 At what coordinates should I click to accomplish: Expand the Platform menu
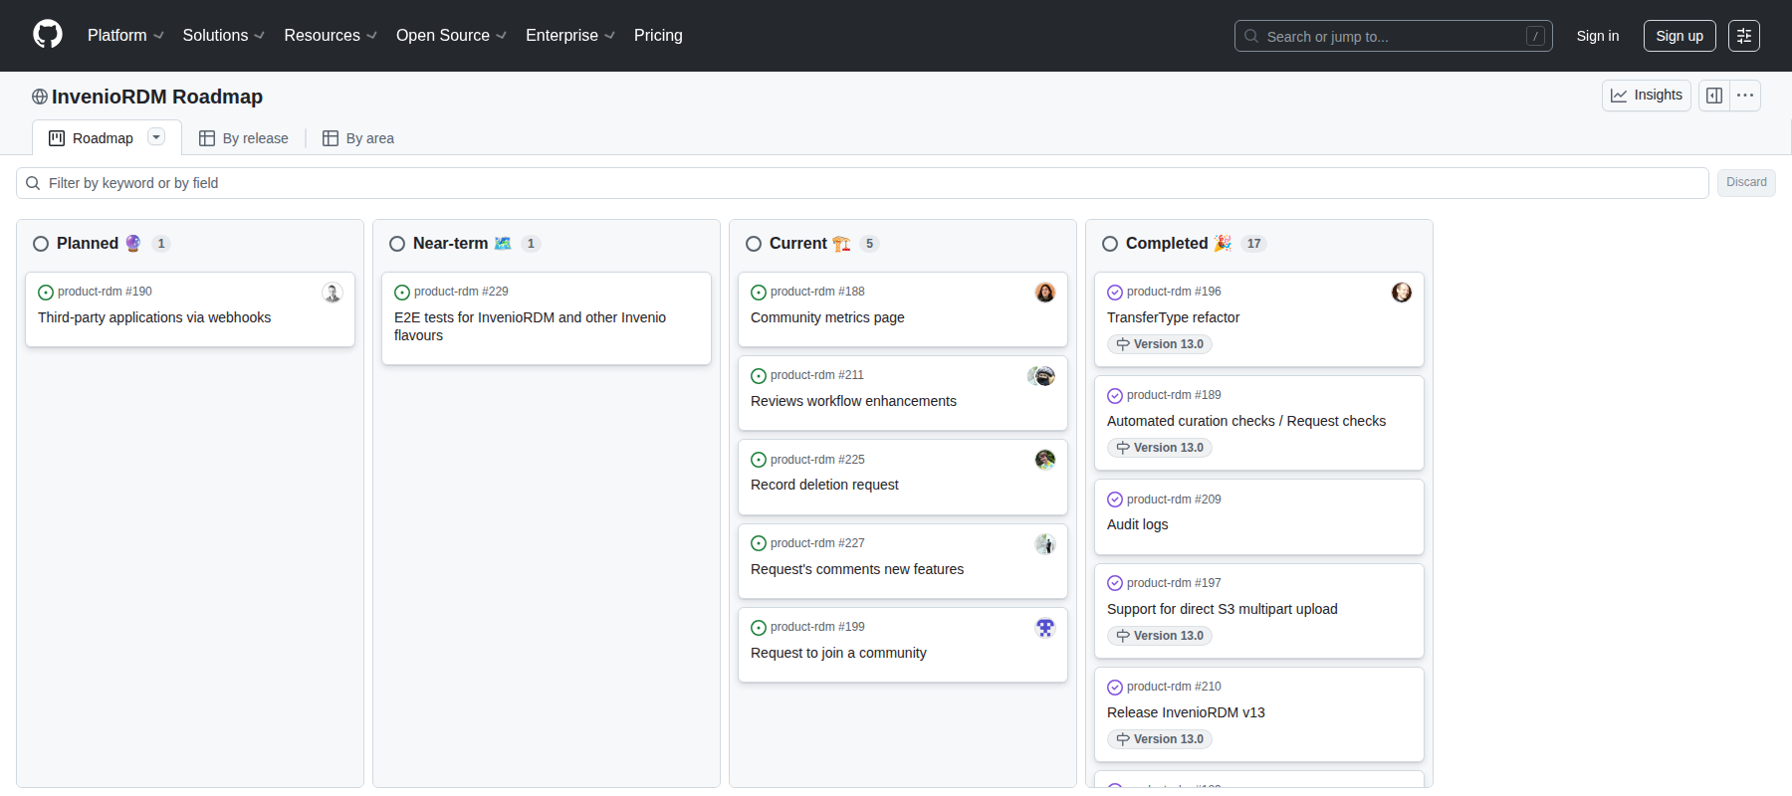tap(125, 36)
